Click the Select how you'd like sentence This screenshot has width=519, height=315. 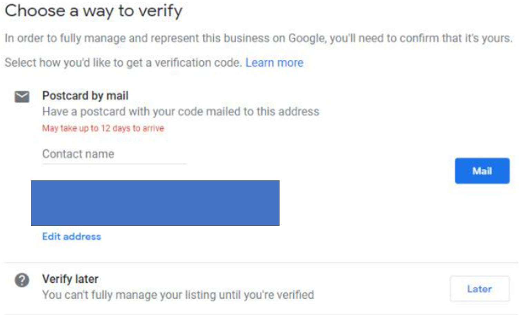123,63
